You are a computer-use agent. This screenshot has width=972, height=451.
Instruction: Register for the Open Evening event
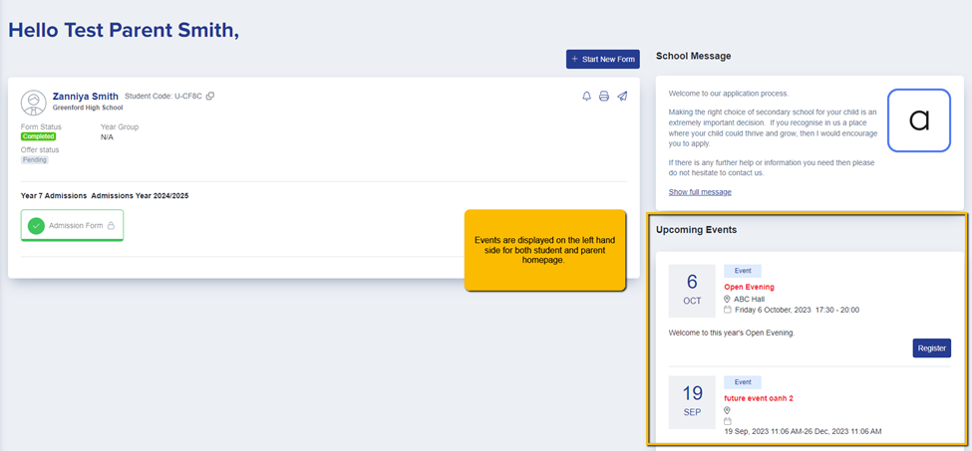[932, 347]
